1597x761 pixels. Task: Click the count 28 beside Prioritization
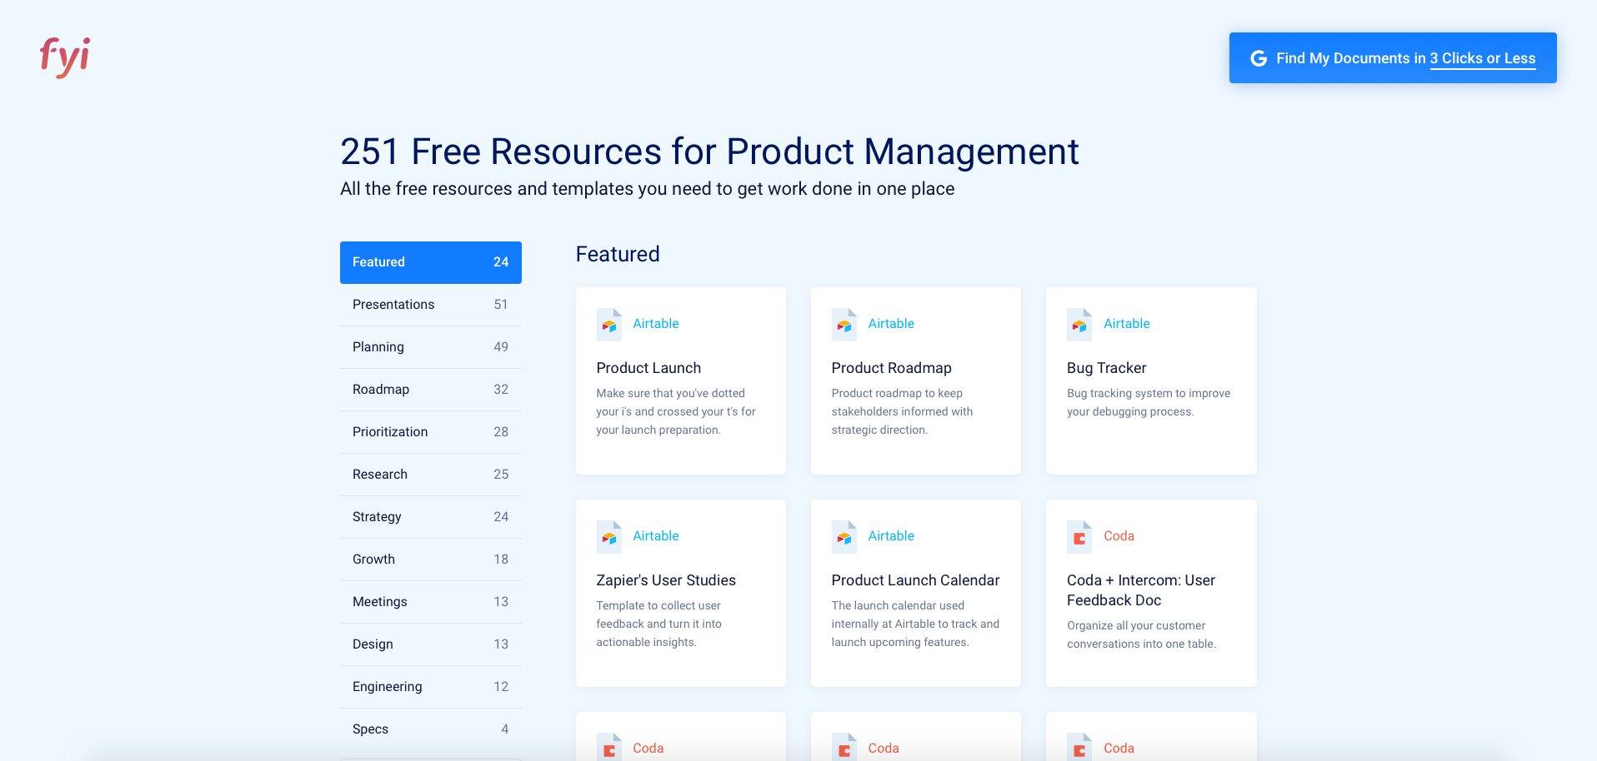click(x=501, y=432)
